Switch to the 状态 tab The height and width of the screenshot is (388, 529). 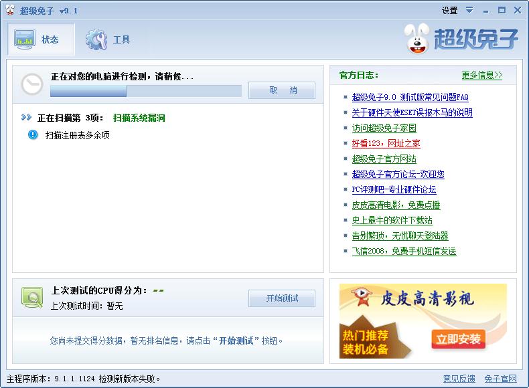click(x=41, y=39)
